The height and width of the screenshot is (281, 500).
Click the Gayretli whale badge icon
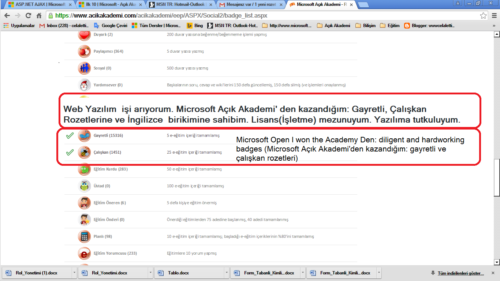coord(84,136)
